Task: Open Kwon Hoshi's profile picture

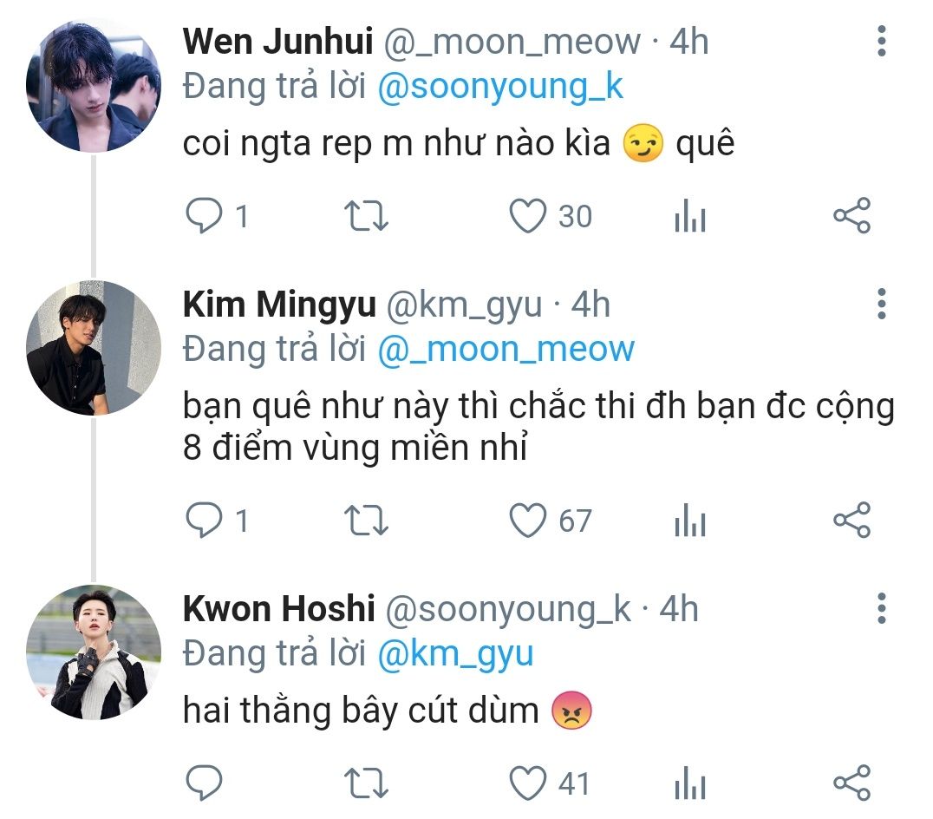Action: [x=94, y=652]
